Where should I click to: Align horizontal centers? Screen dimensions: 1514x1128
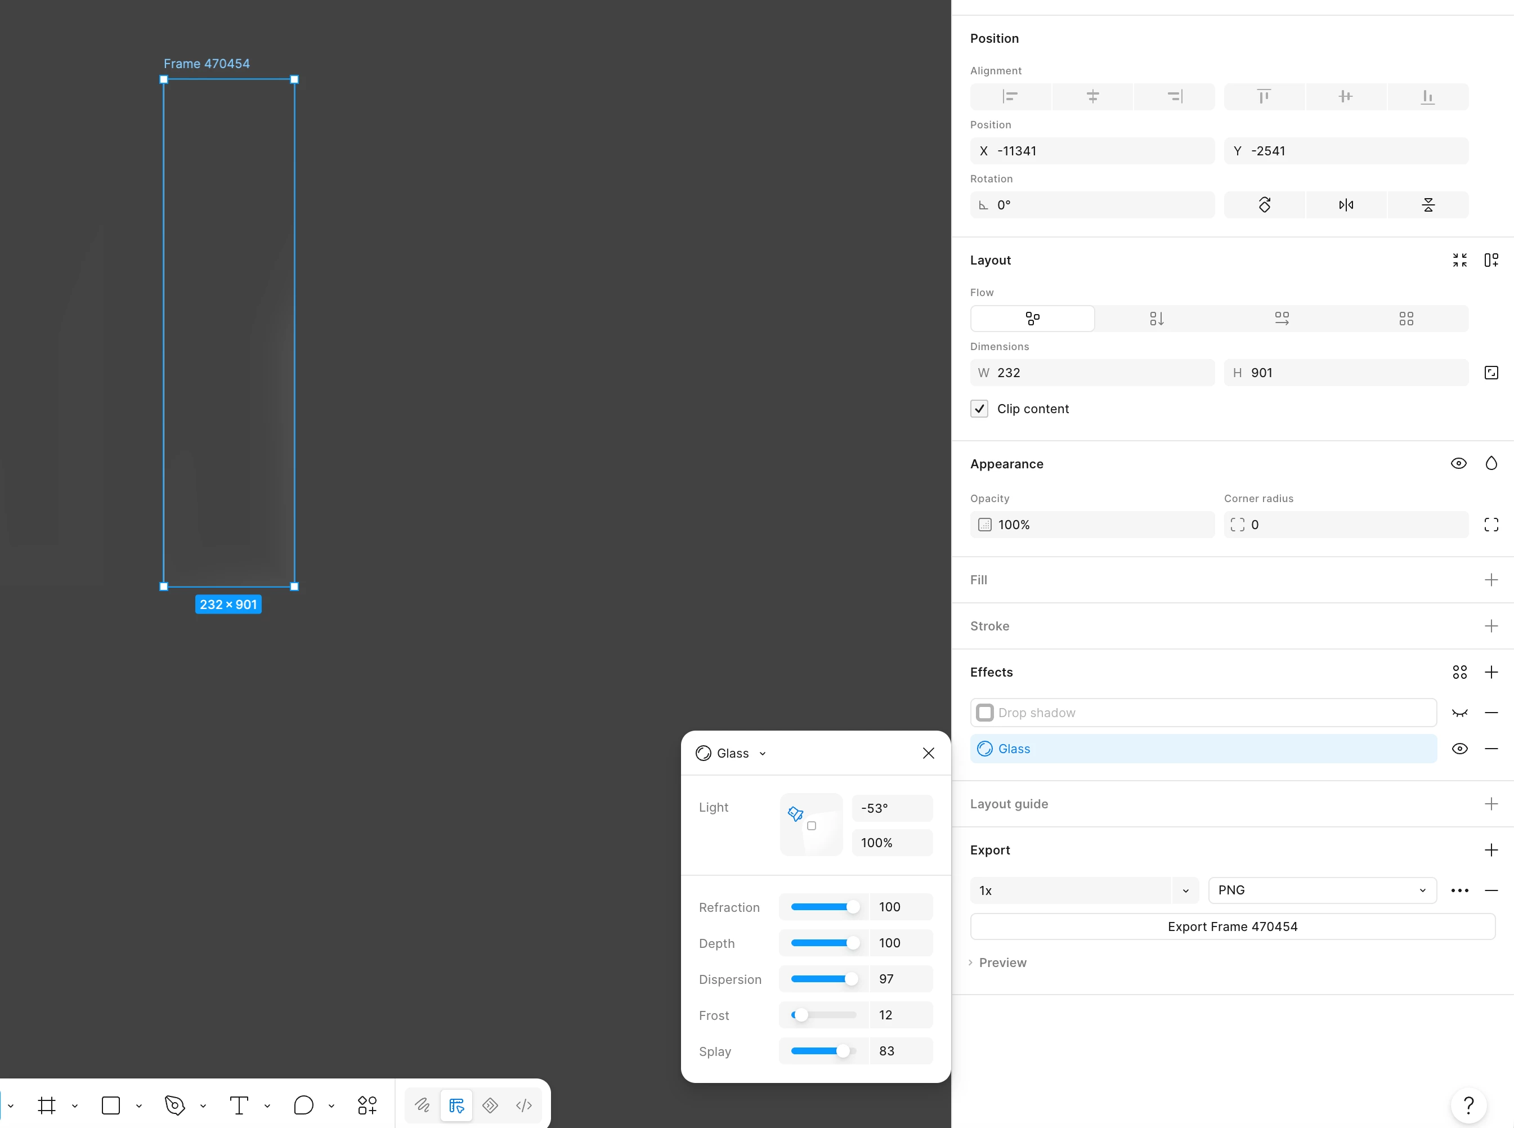pos(1092,96)
